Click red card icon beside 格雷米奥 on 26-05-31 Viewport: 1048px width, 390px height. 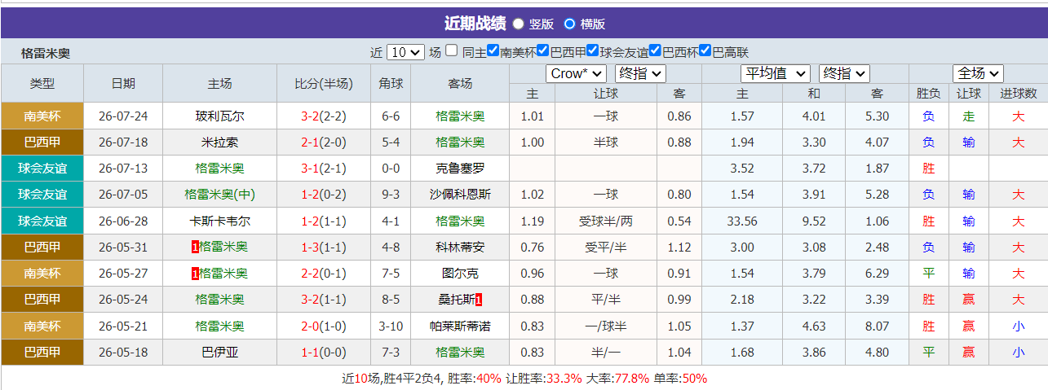tap(195, 247)
